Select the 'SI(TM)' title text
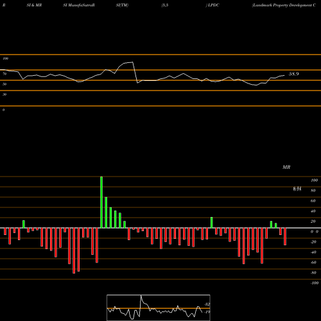 (122, 5)
